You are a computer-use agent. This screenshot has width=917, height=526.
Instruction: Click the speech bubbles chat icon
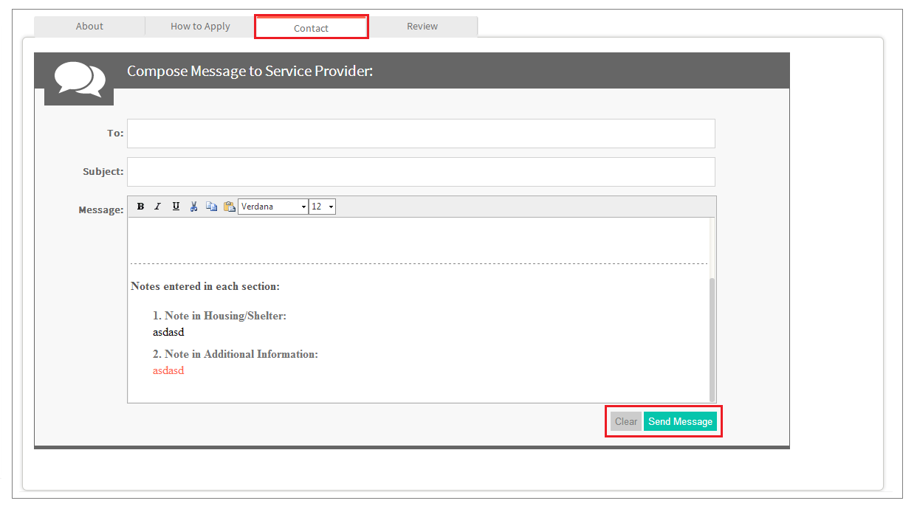coord(78,79)
